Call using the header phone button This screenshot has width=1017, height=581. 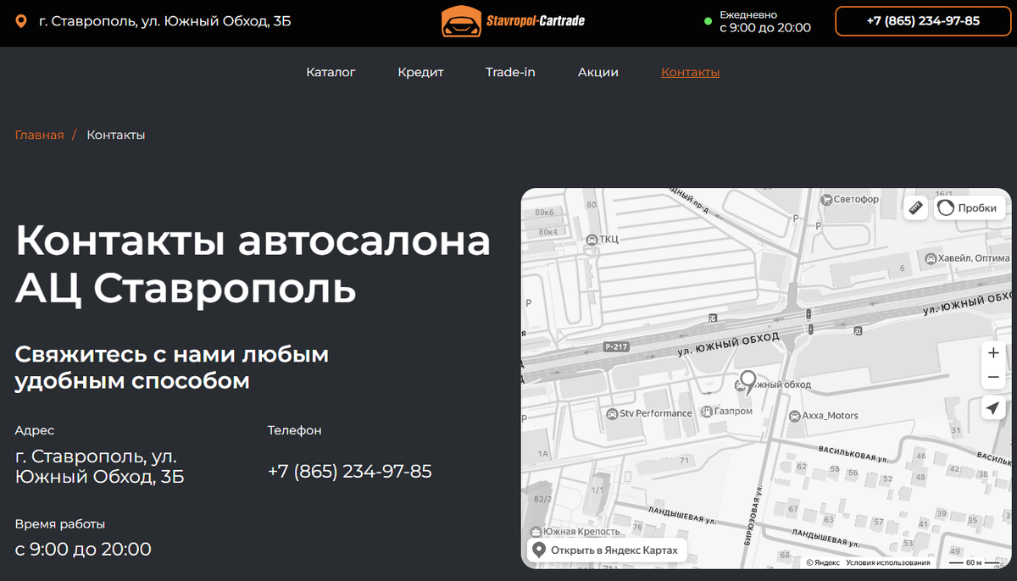click(x=923, y=21)
